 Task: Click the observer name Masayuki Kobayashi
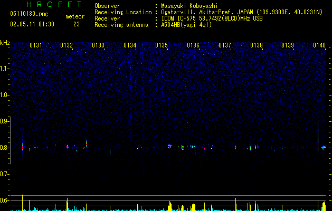click(x=189, y=6)
